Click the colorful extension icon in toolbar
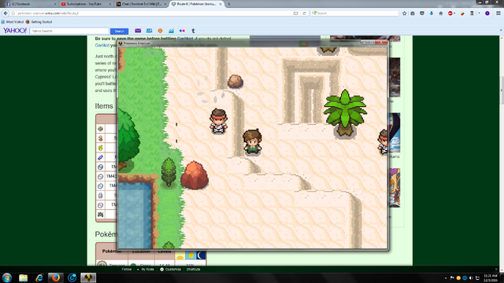Image resolution: width=504 pixels, height=283 pixels. 462,13
